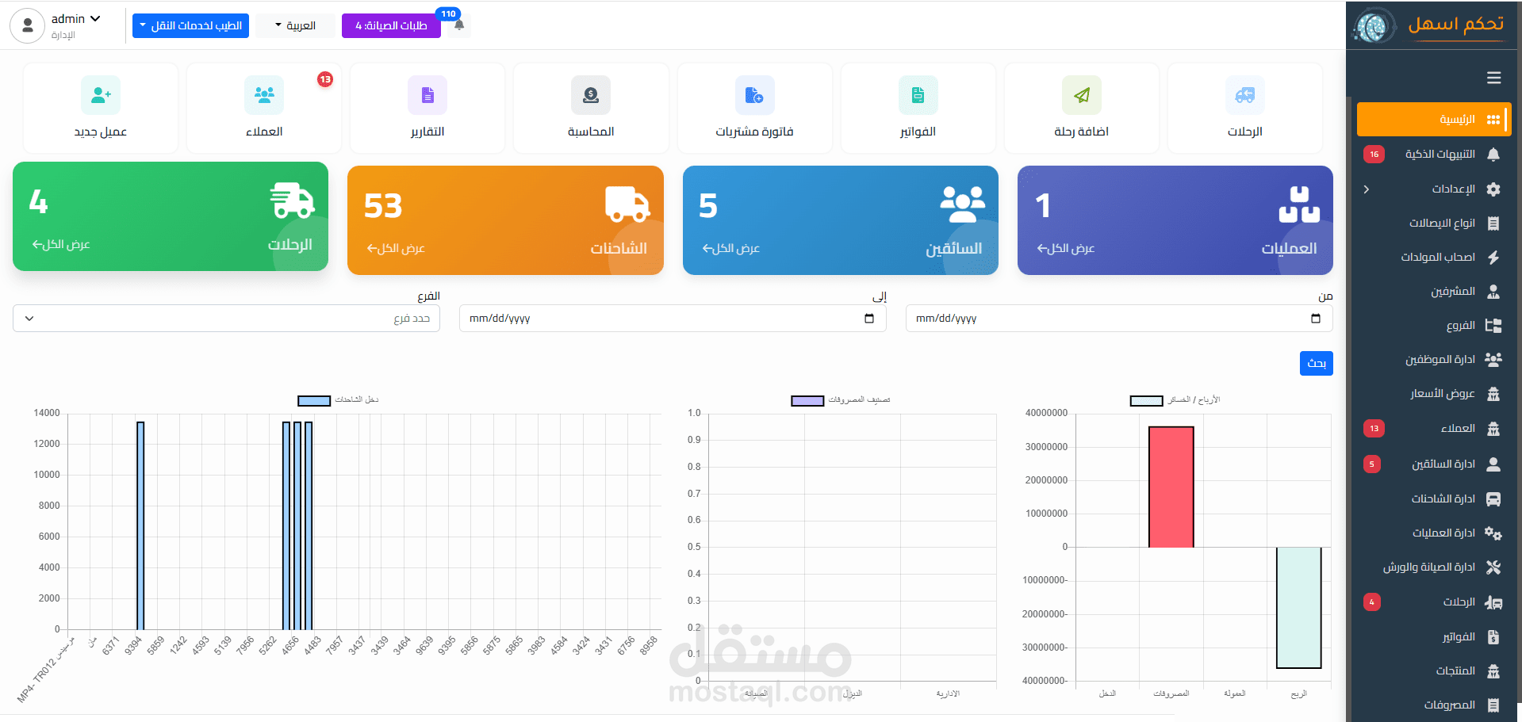Screen dimensions: 1522x722
Task: Open the العربية language dropdown
Action: point(295,25)
